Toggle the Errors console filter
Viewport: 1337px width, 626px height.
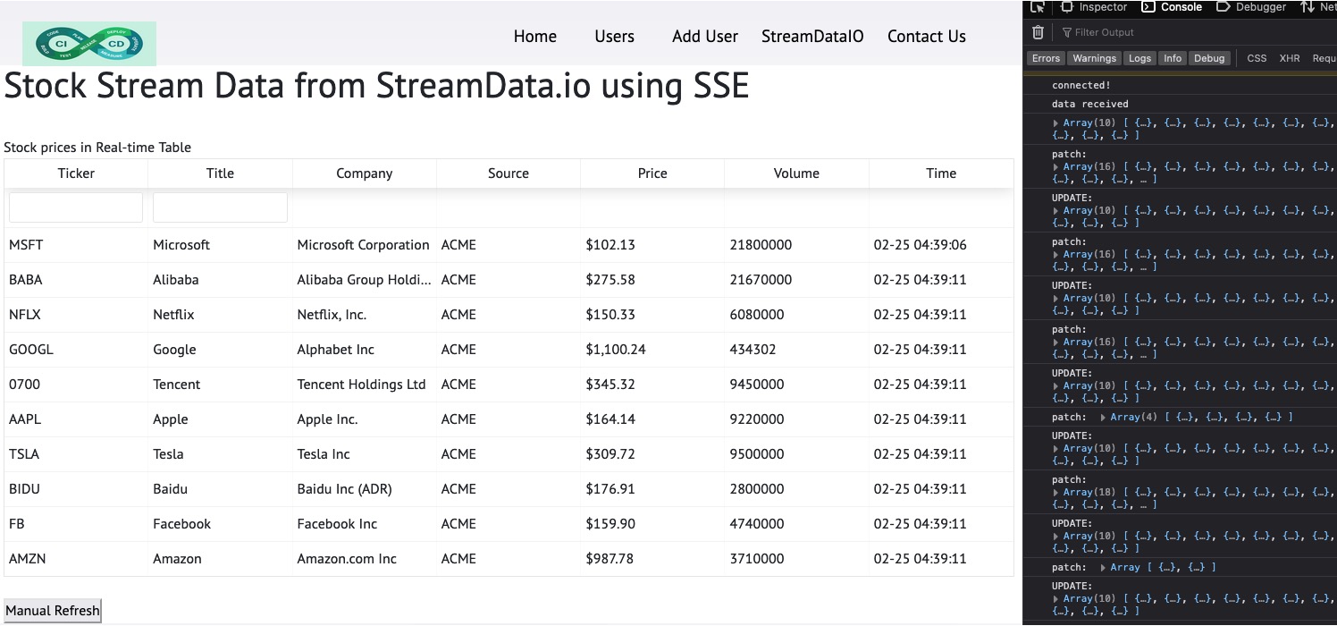coord(1046,58)
